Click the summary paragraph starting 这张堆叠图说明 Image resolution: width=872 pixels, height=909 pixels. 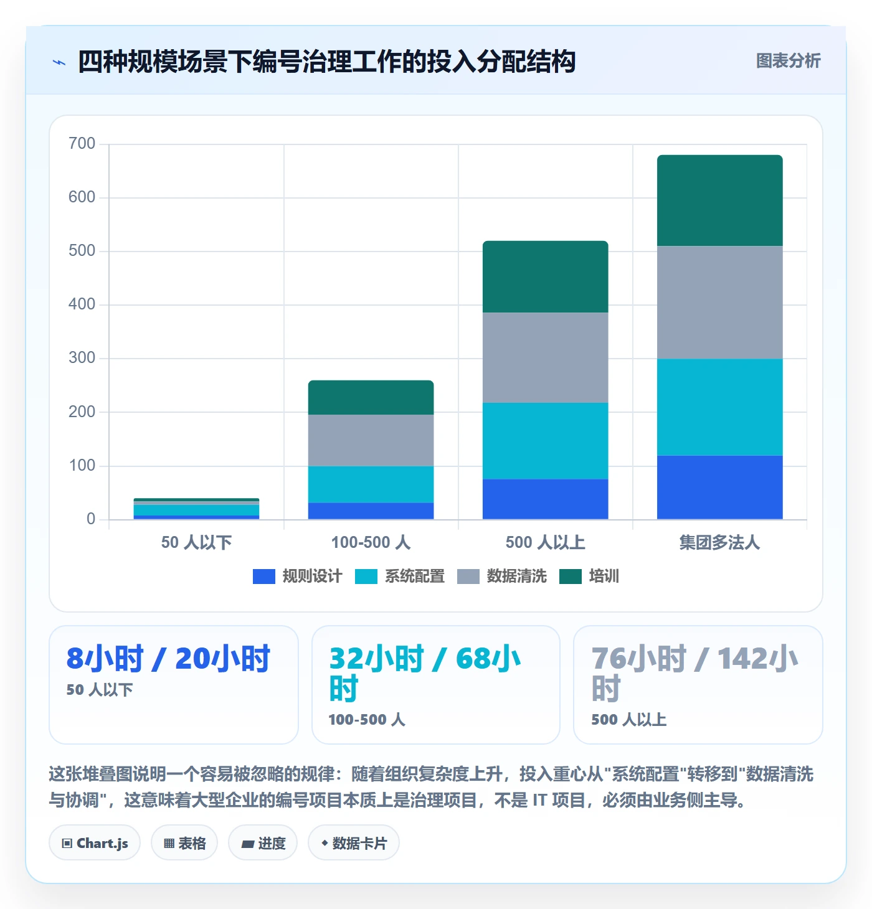tap(432, 787)
